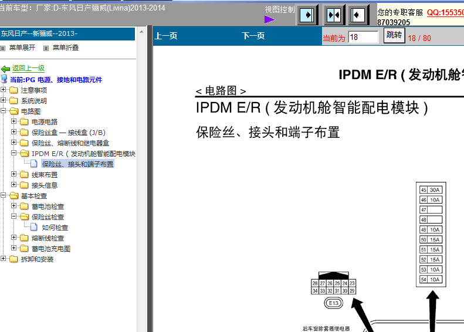Image resolution: width=464 pixels, height=332 pixels.
Task: Open the 蓄电池充电图 tree item
Action: pos(51,249)
